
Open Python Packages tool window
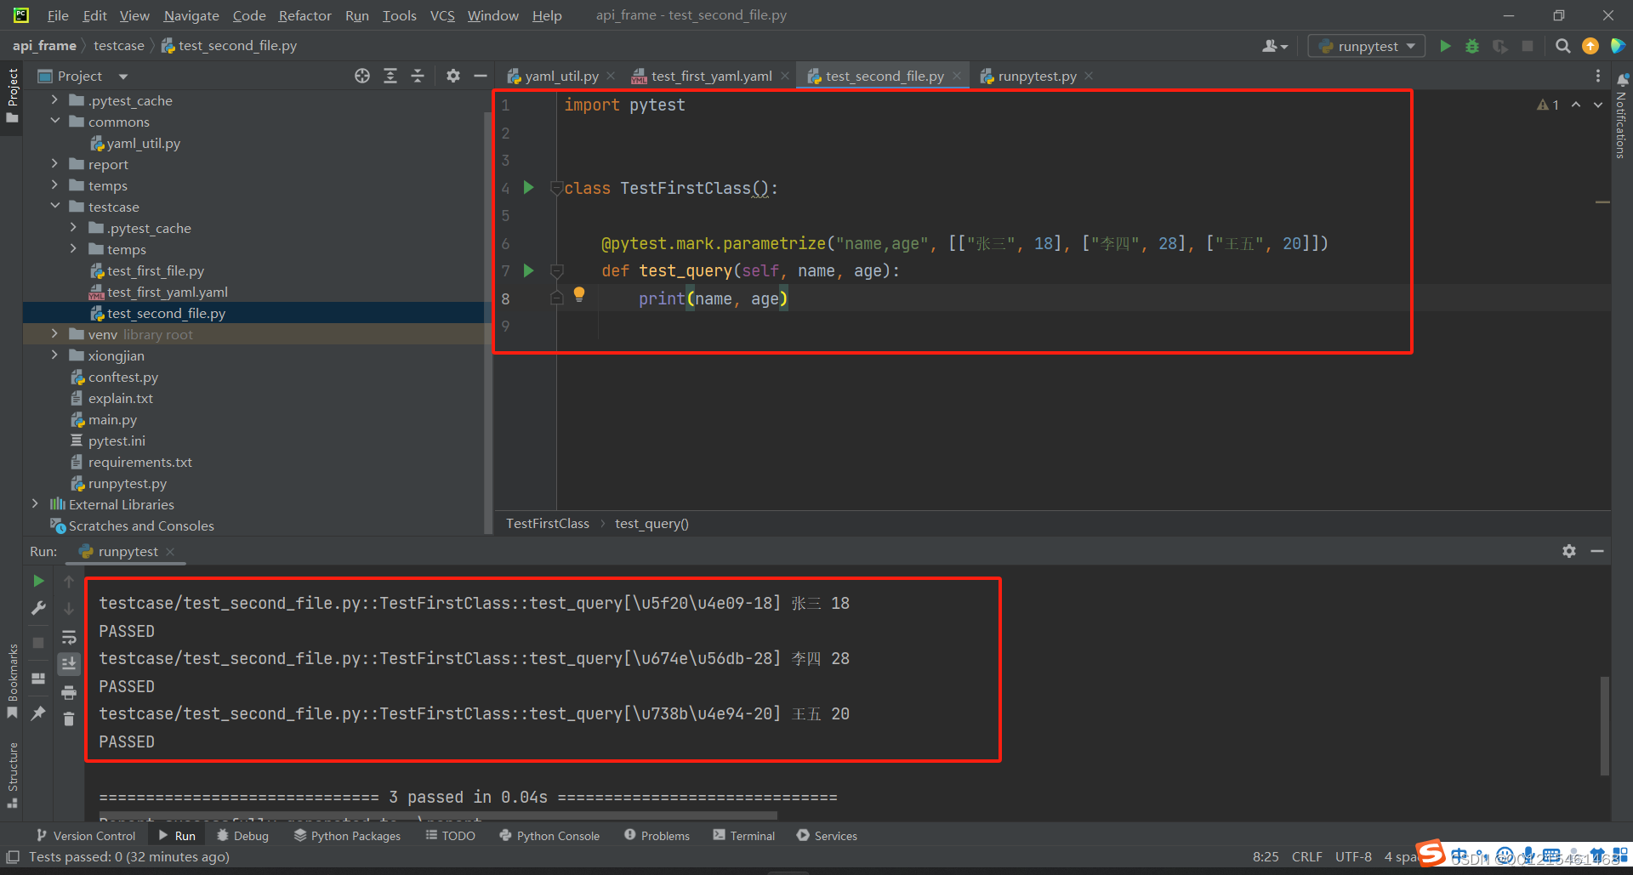pos(347,836)
